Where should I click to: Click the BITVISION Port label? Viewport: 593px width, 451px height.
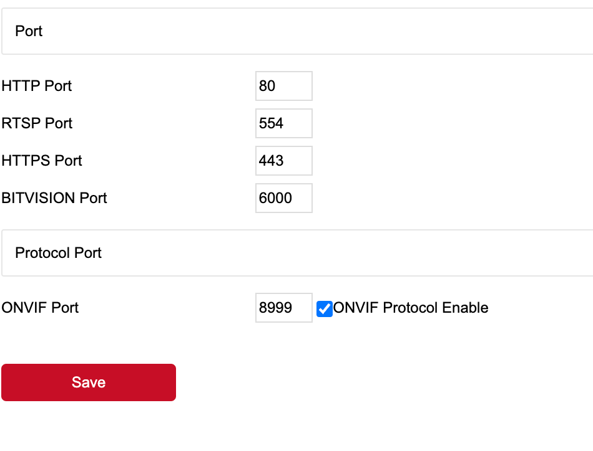tap(54, 198)
